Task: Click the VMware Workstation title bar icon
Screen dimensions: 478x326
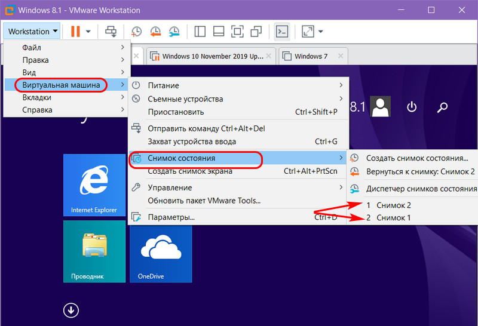Action: 10,10
